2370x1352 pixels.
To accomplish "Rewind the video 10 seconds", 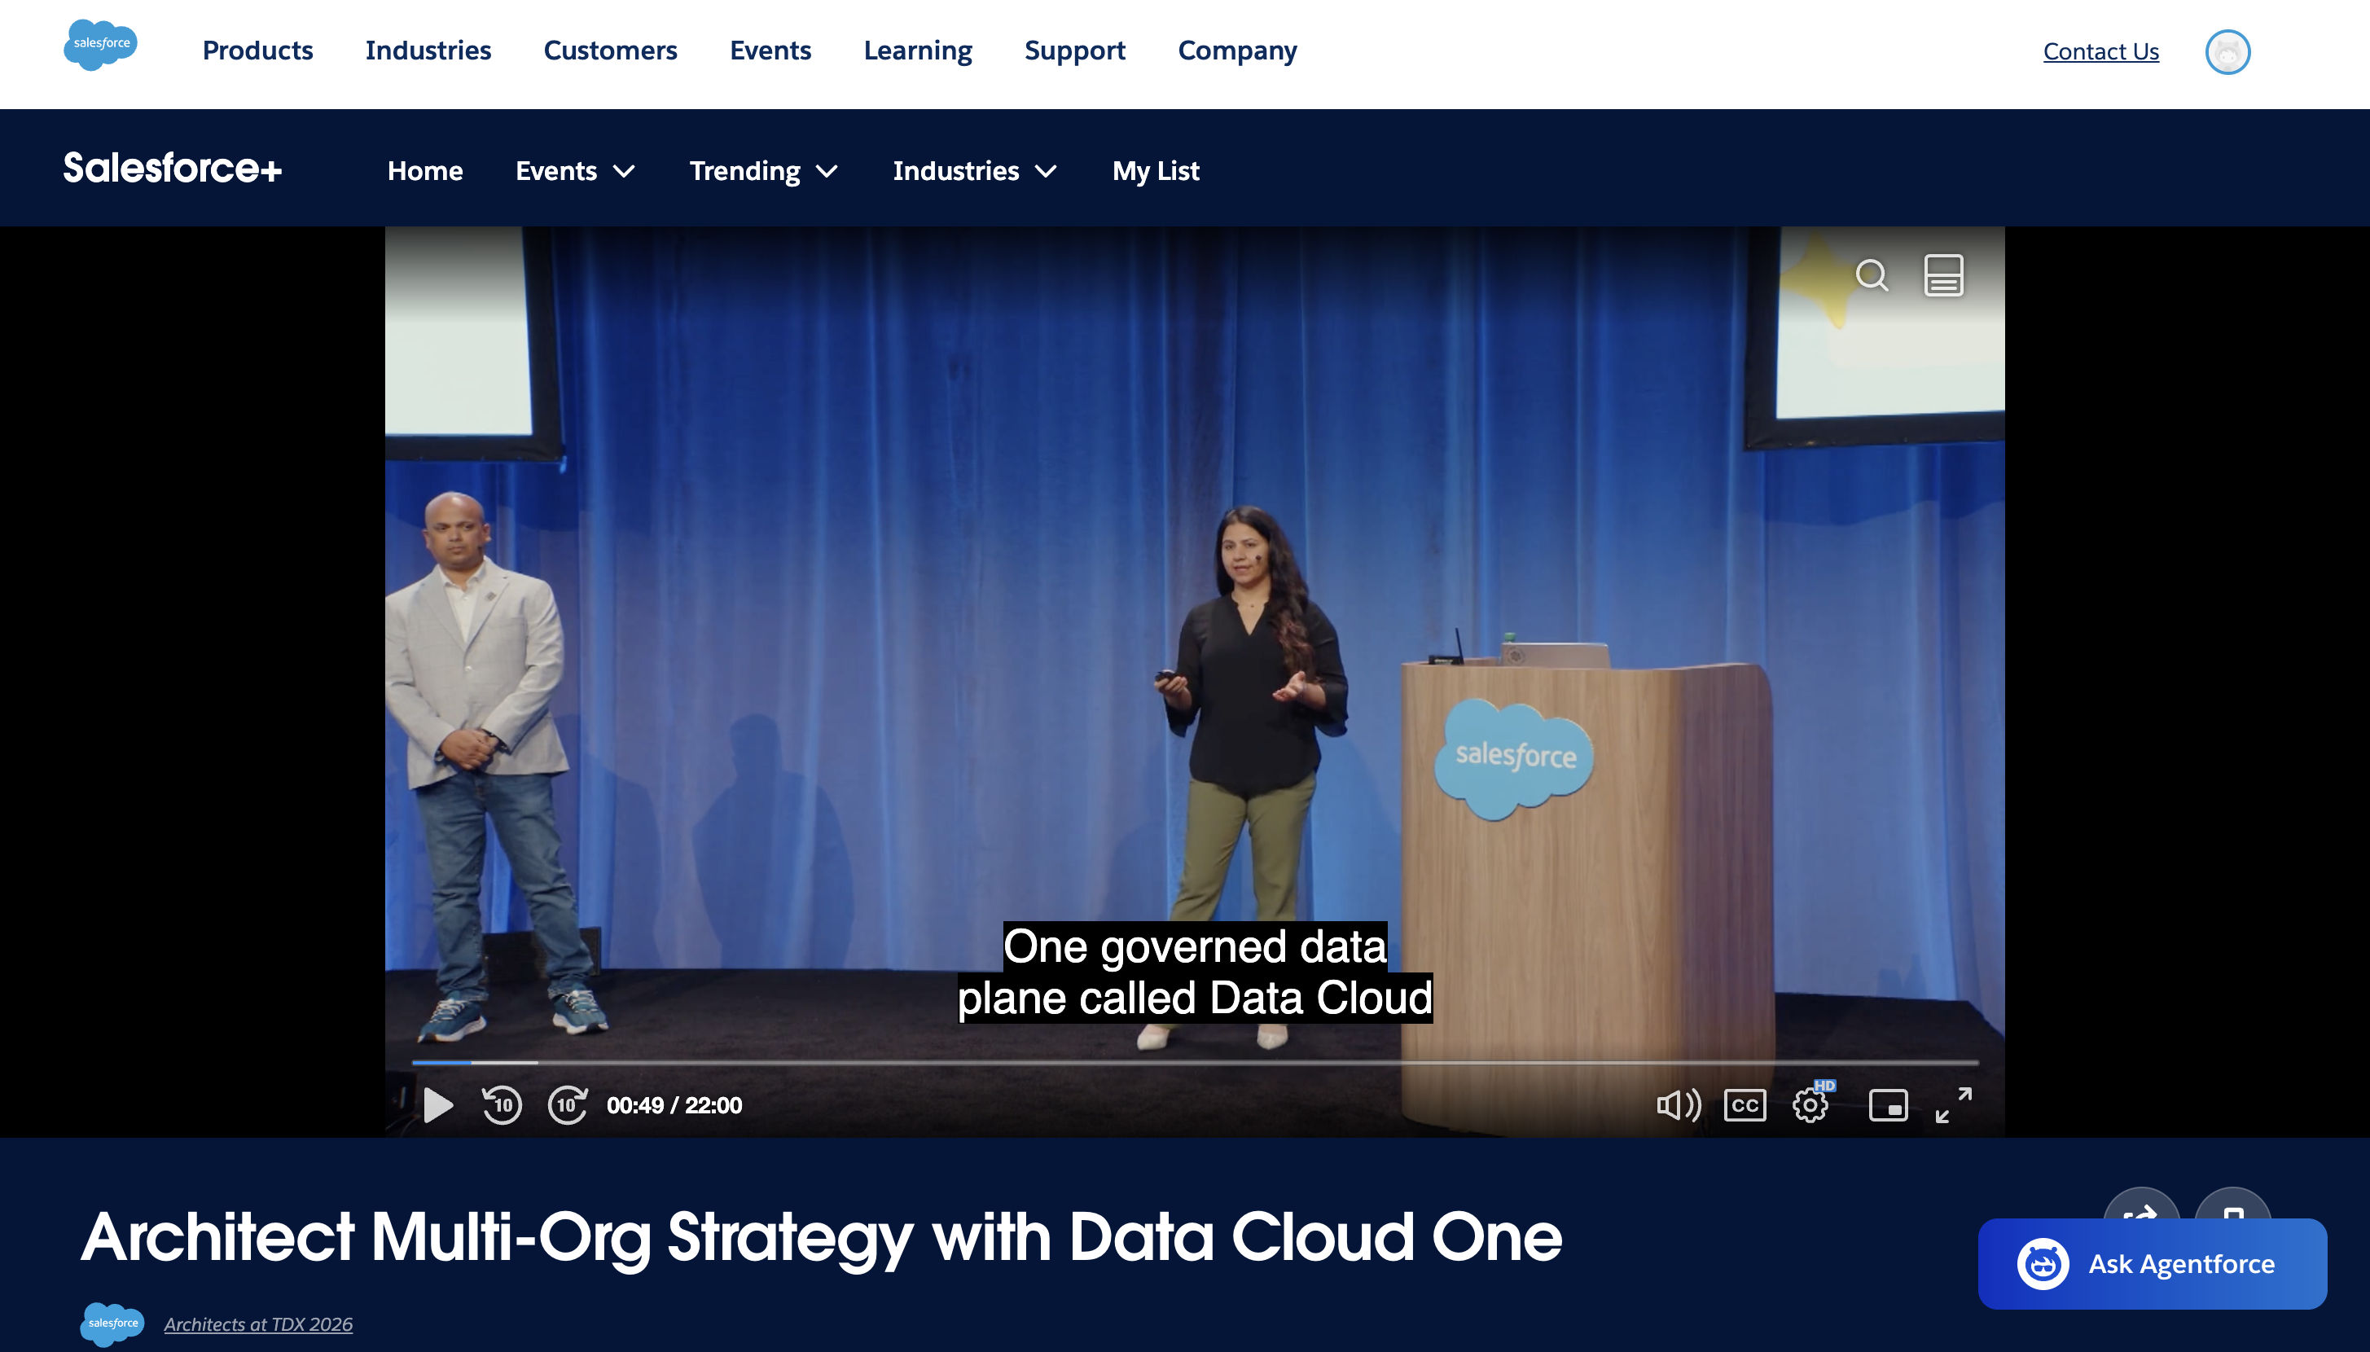I will 502,1105.
